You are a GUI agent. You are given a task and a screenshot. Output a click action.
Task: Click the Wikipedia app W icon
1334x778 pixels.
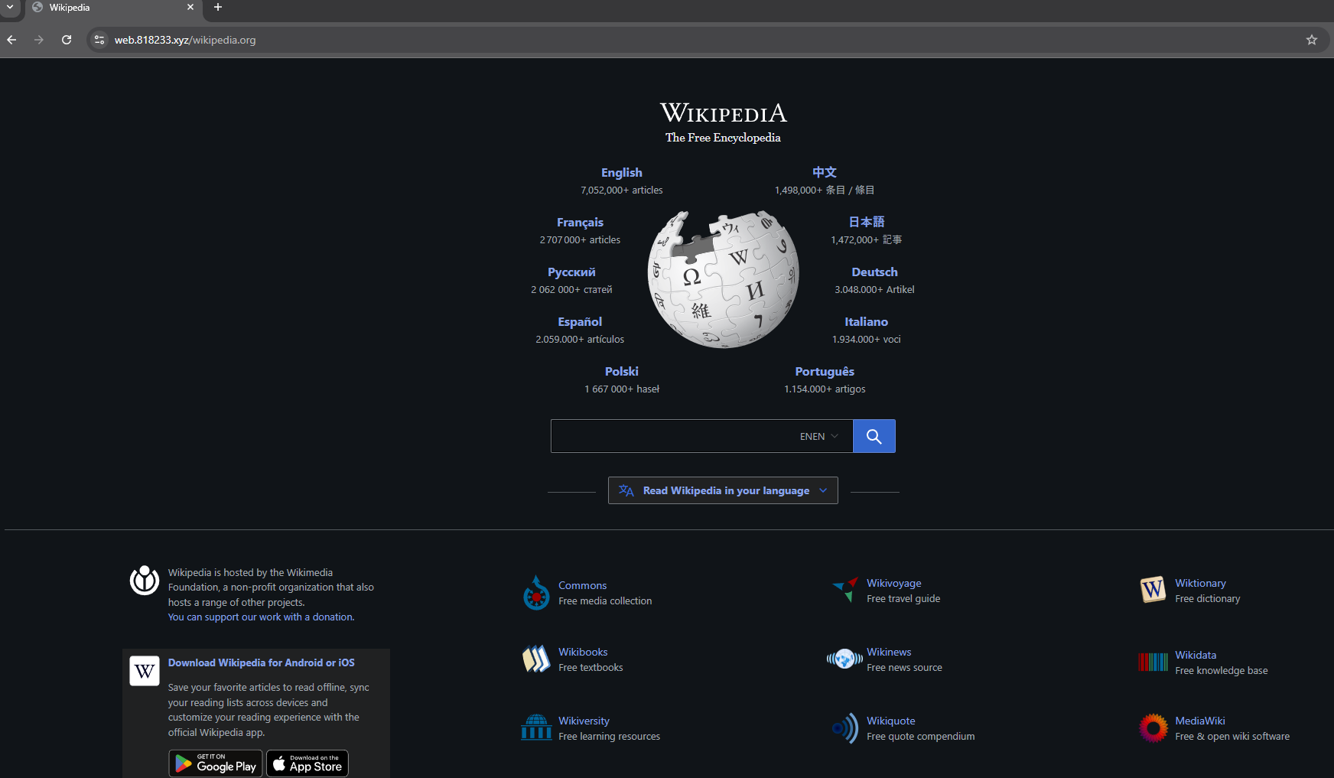click(x=145, y=671)
